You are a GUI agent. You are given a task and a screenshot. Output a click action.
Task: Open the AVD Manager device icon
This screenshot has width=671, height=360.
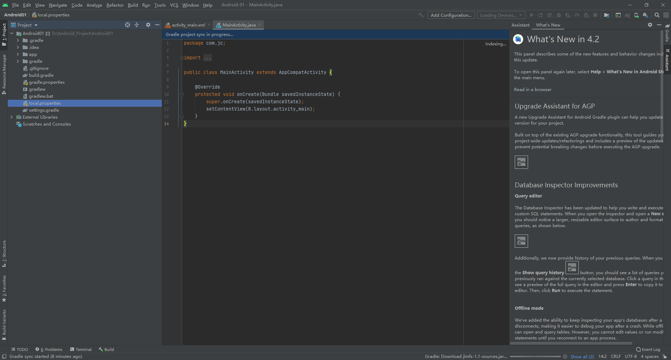click(636, 15)
